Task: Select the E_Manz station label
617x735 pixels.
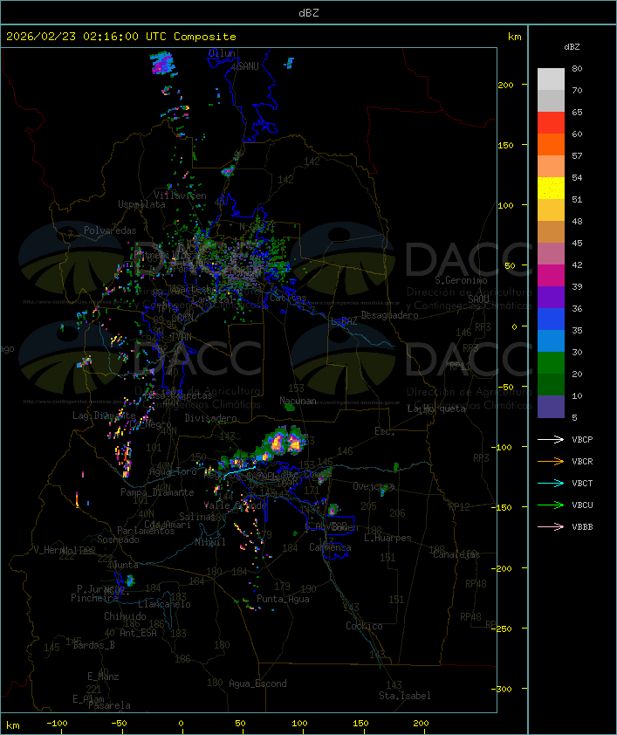Action: 103,677
